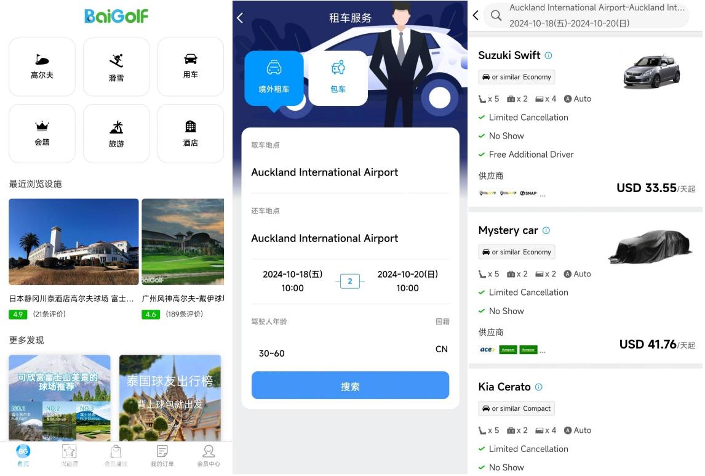Open the driver age 30~60 selector

pyautogui.click(x=272, y=353)
